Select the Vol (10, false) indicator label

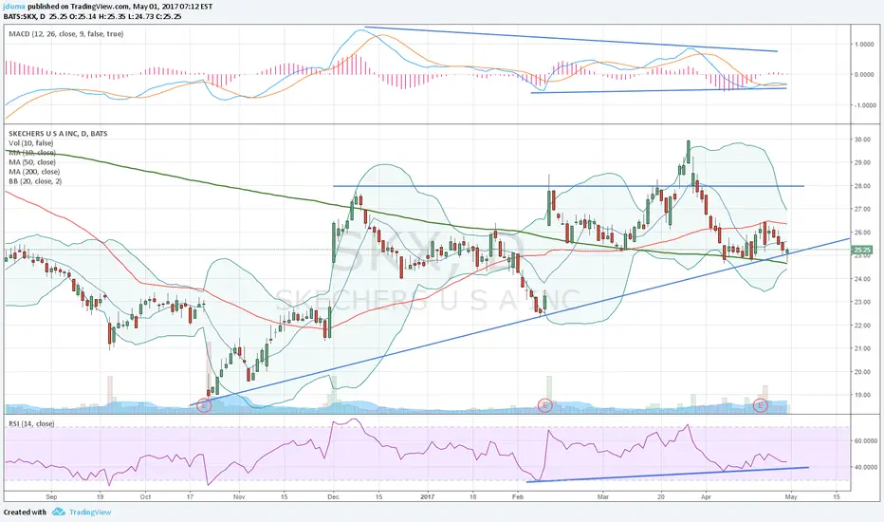click(x=31, y=143)
